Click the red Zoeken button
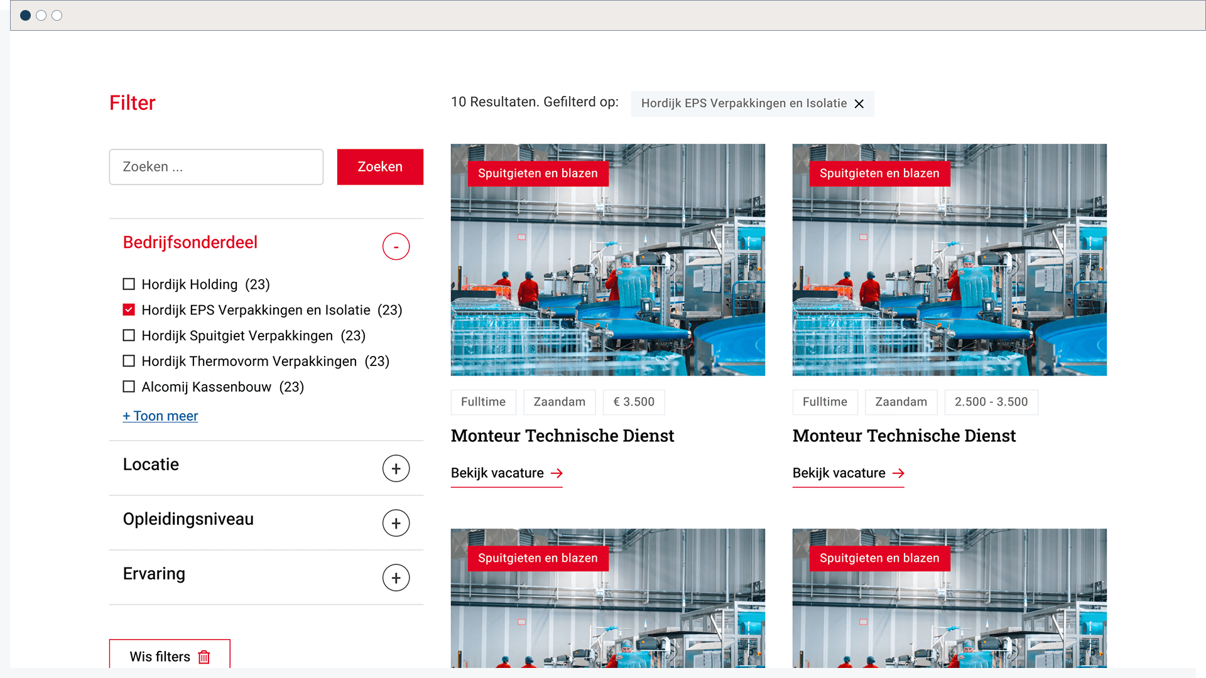1206x678 pixels. [380, 166]
